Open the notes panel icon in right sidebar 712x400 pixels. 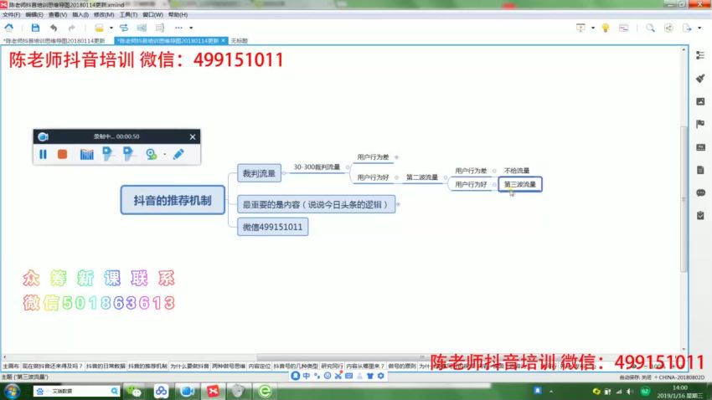coord(700,170)
